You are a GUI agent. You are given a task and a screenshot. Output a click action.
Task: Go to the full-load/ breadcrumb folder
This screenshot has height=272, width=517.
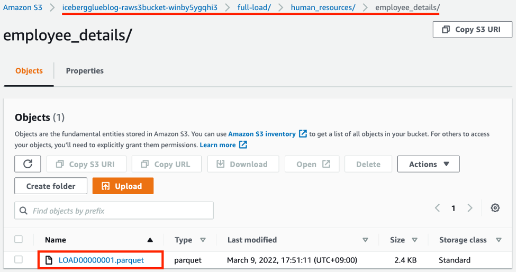254,7
